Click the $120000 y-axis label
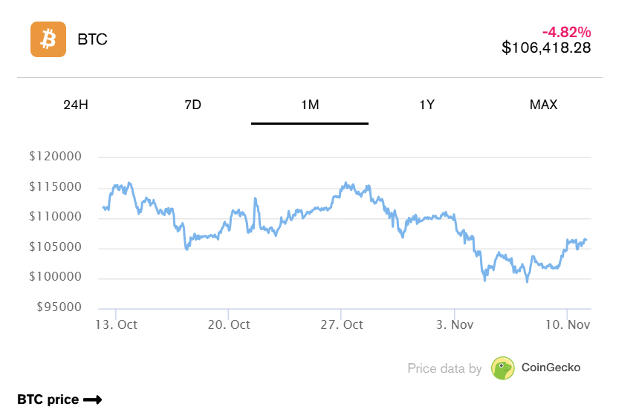 tap(54, 157)
